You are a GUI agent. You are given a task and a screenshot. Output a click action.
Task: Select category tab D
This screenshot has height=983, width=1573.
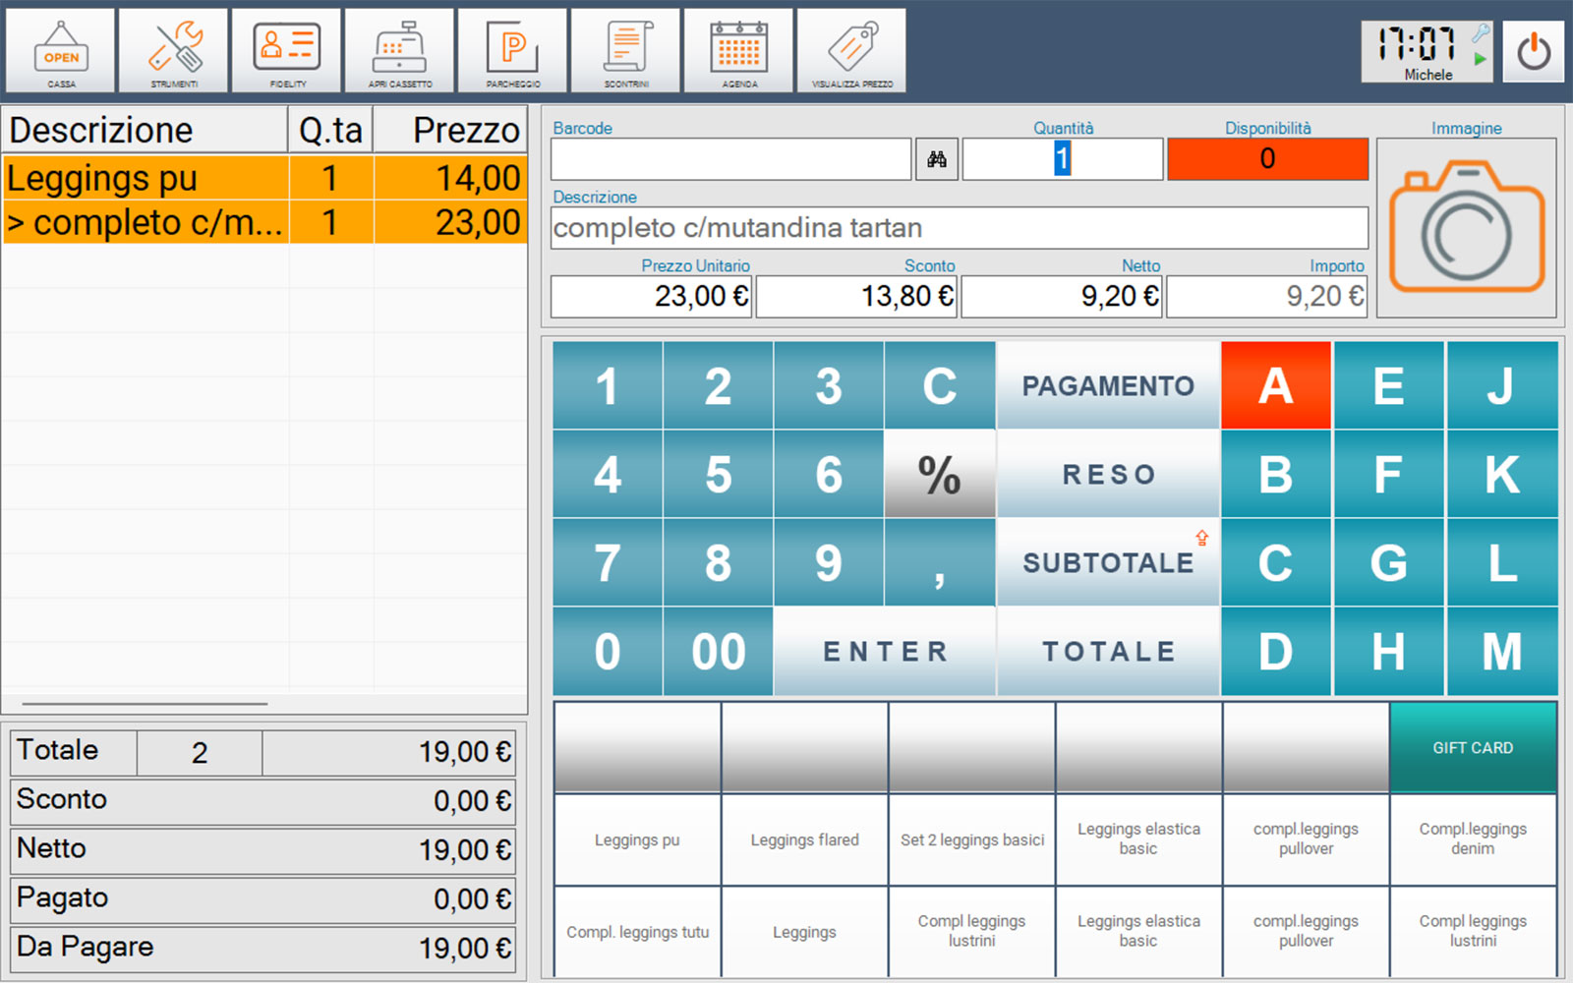(1276, 651)
